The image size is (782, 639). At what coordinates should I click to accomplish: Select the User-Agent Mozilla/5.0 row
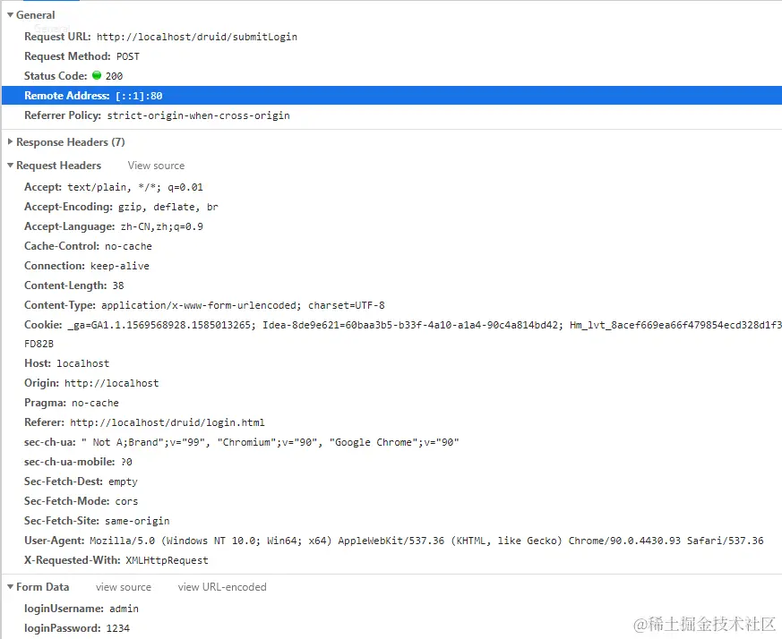pos(394,541)
